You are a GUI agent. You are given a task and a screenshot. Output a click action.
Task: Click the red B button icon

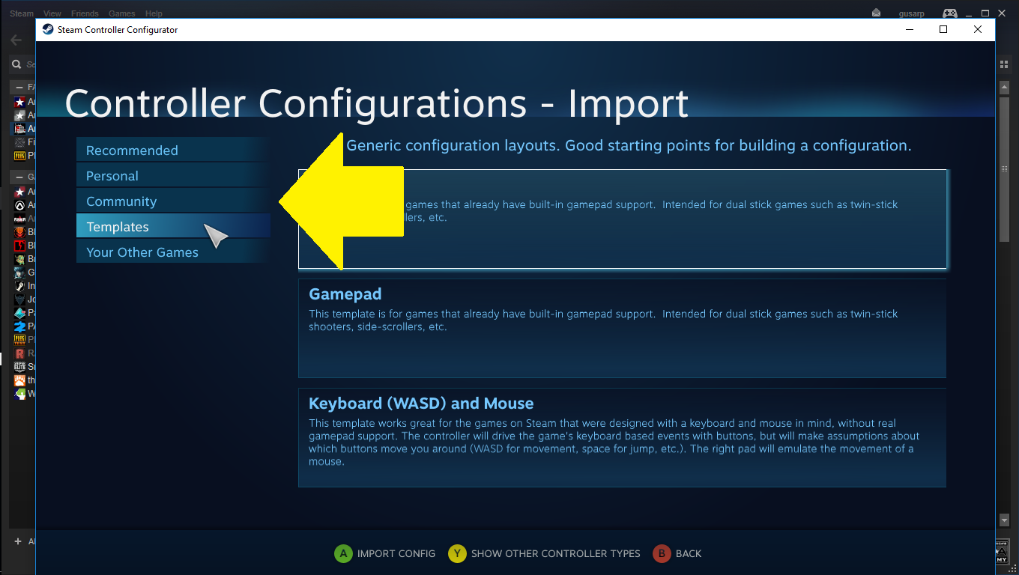click(662, 554)
